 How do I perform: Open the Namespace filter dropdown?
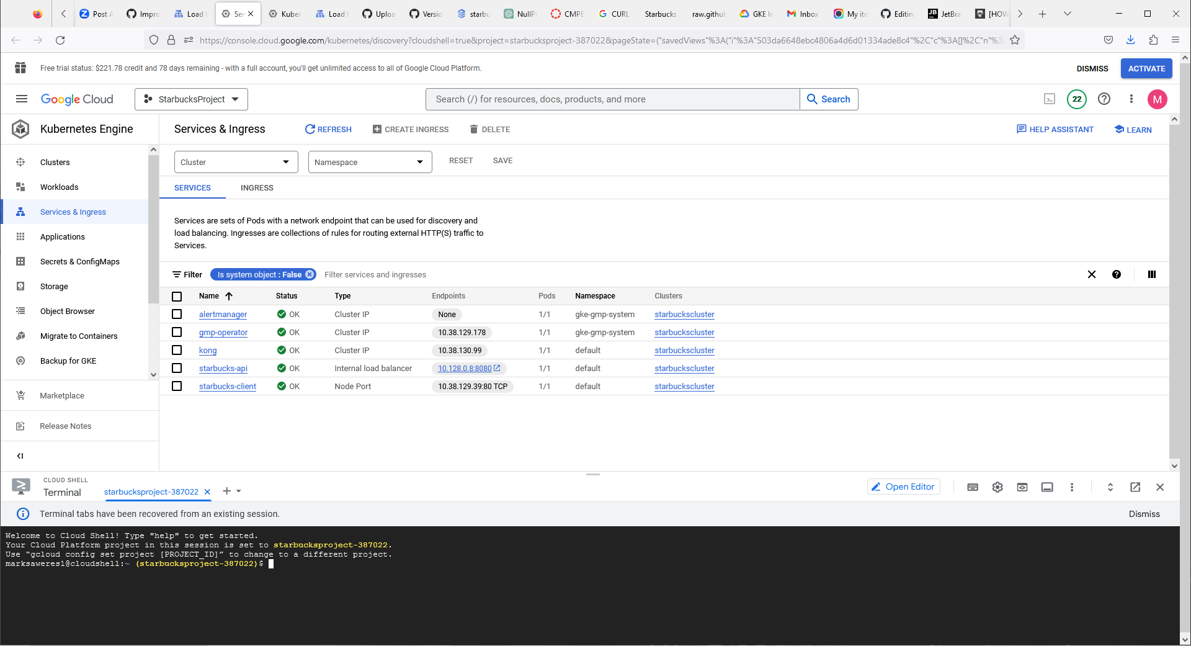pyautogui.click(x=370, y=161)
